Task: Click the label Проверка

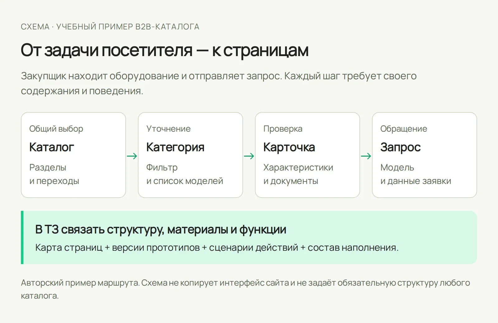Action: pyautogui.click(x=283, y=129)
